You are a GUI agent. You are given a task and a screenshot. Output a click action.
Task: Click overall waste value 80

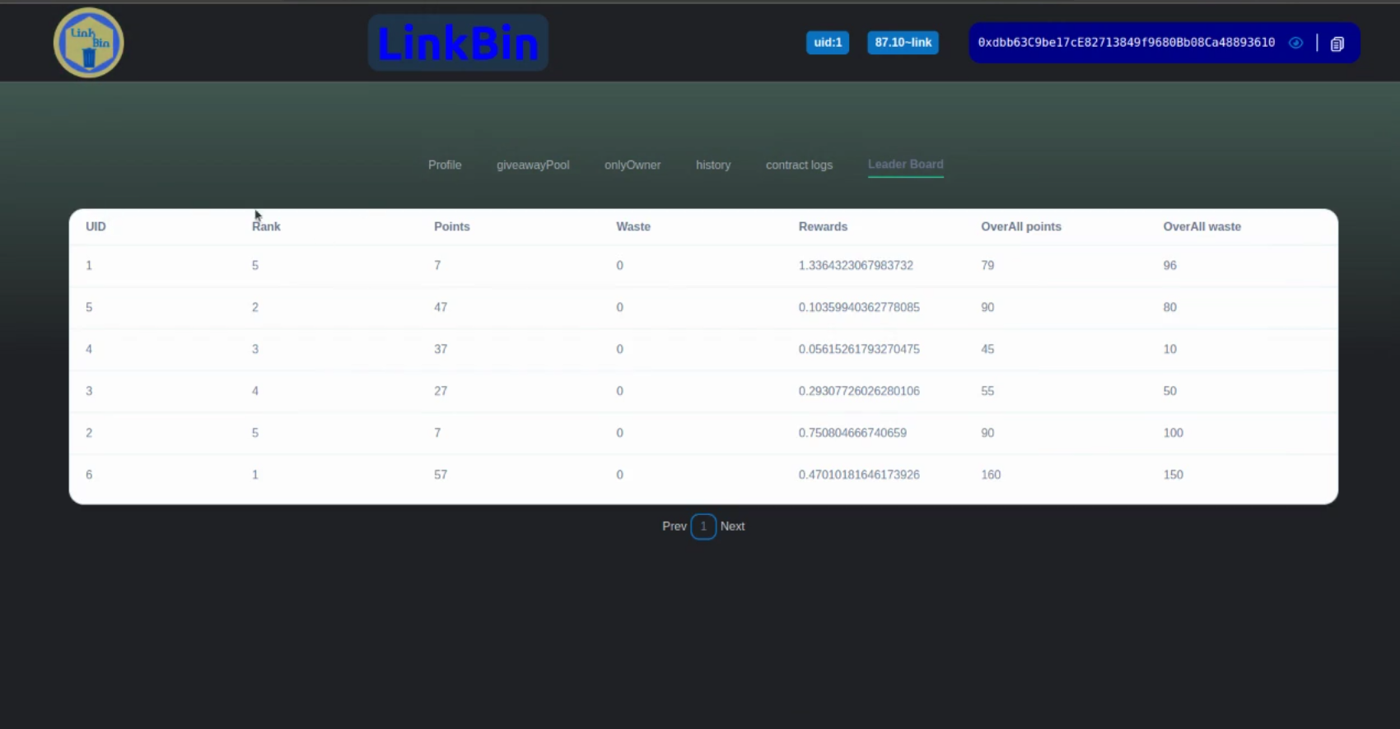click(1169, 307)
